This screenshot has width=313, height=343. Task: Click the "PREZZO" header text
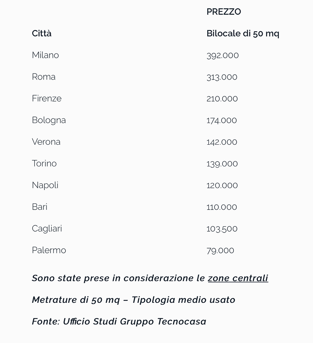pyautogui.click(x=224, y=12)
